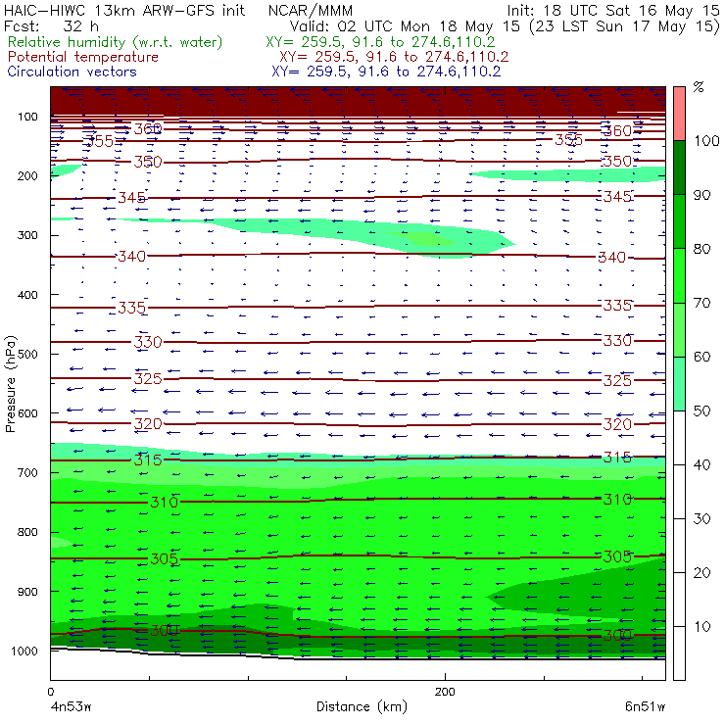Click the left-side '305' contour label
This screenshot has width=725, height=725.
pyautogui.click(x=165, y=559)
